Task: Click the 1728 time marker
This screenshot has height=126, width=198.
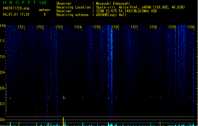Action: coord(153,27)
